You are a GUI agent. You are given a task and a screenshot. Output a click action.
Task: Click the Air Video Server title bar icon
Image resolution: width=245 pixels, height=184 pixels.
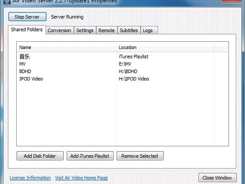coord(7,2)
